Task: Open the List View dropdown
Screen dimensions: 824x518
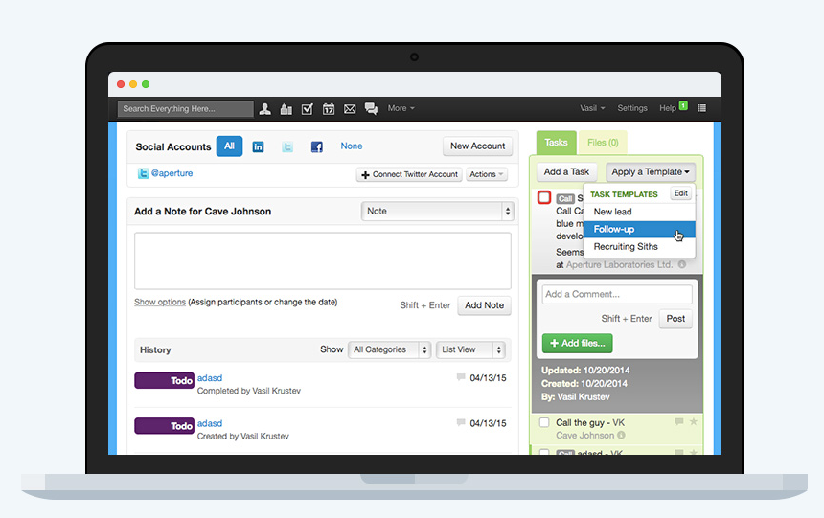Action: click(x=470, y=349)
